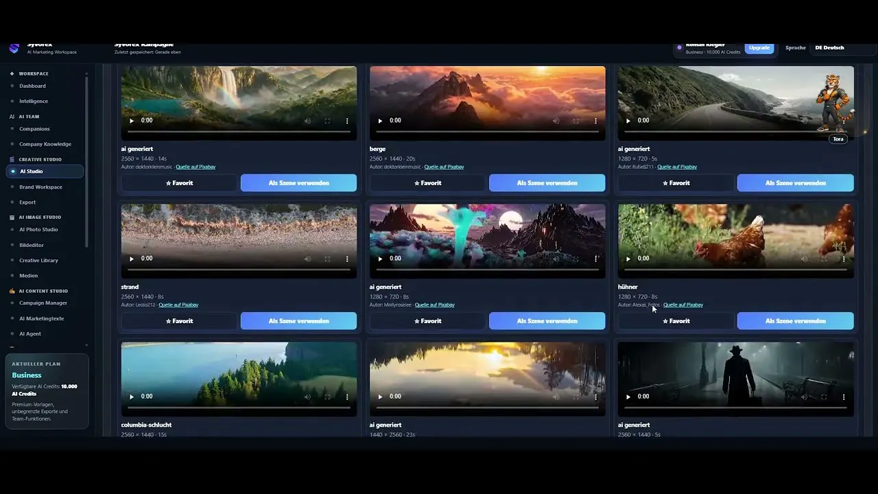
Task: Open fullscreen for the berge video
Action: 576,121
